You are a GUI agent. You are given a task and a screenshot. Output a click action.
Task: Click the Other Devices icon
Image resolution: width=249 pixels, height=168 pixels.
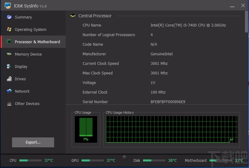(9, 103)
